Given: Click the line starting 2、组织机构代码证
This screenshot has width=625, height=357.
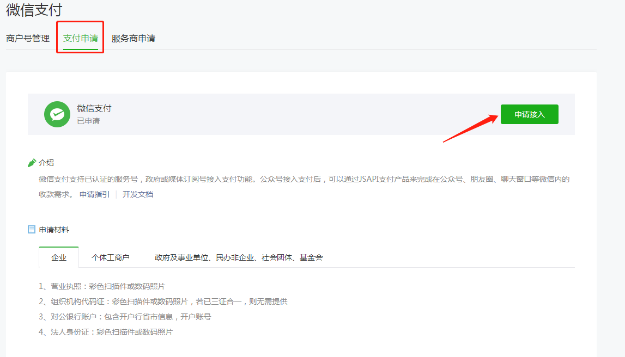Looking at the screenshot, I should (163, 301).
